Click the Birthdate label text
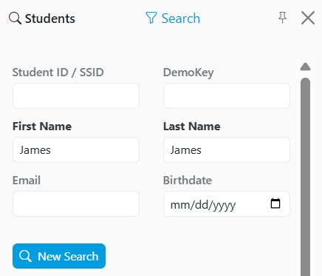Viewport: 322px width, 276px height. pos(188,181)
